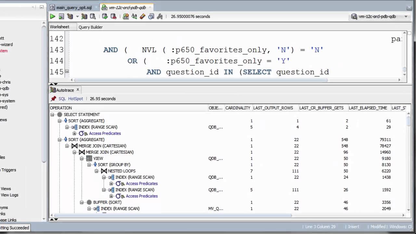416x234 pixels.
Task: Open the vm-12c-orcl-pdb-qdb connection dropdown
Action: [x=380, y=17]
